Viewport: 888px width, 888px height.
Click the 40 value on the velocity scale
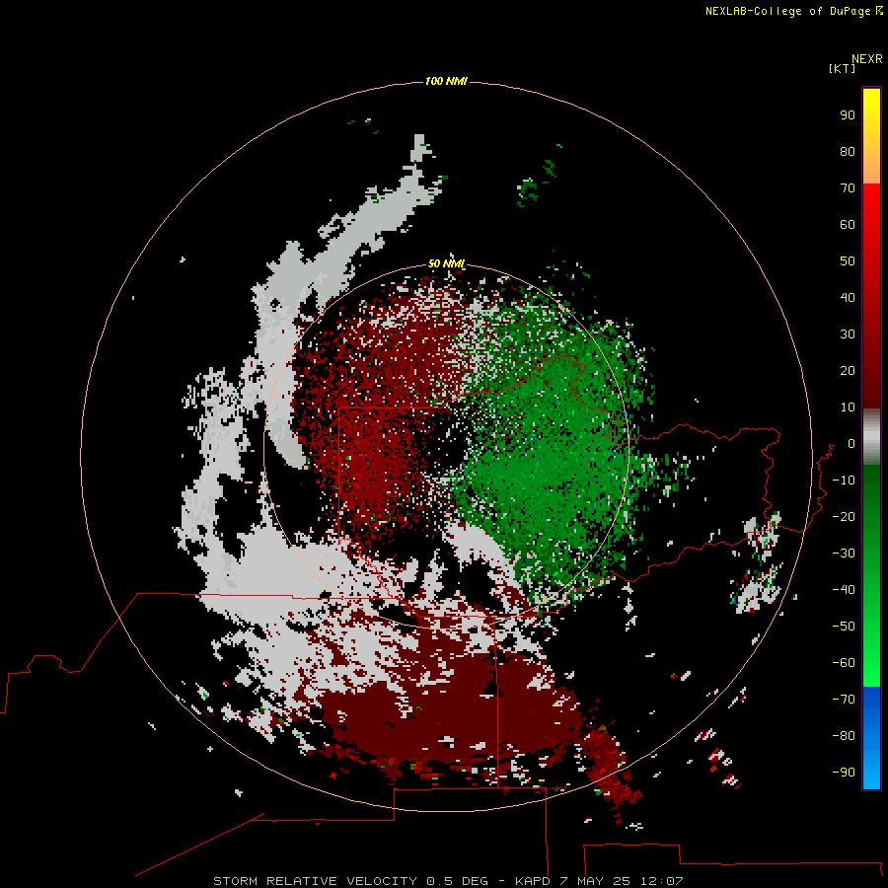(848, 297)
